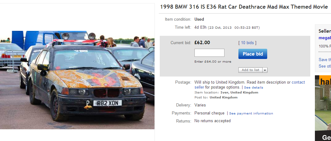Enlarge the rusty BMW listing photo
Viewport: 331px width, 141px height.
point(77,80)
